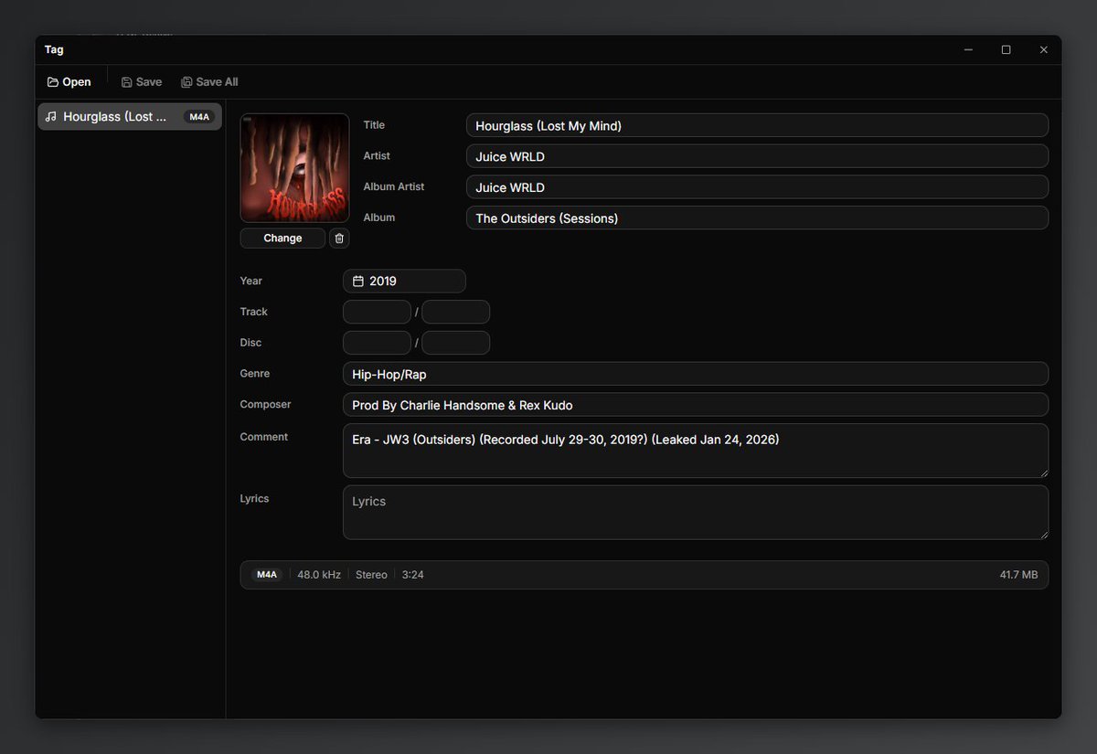
Task: Click the Hourglass album cover thumbnail
Action: [x=294, y=168]
